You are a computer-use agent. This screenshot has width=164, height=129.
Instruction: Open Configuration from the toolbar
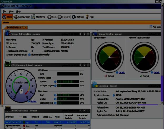[x=22, y=17]
